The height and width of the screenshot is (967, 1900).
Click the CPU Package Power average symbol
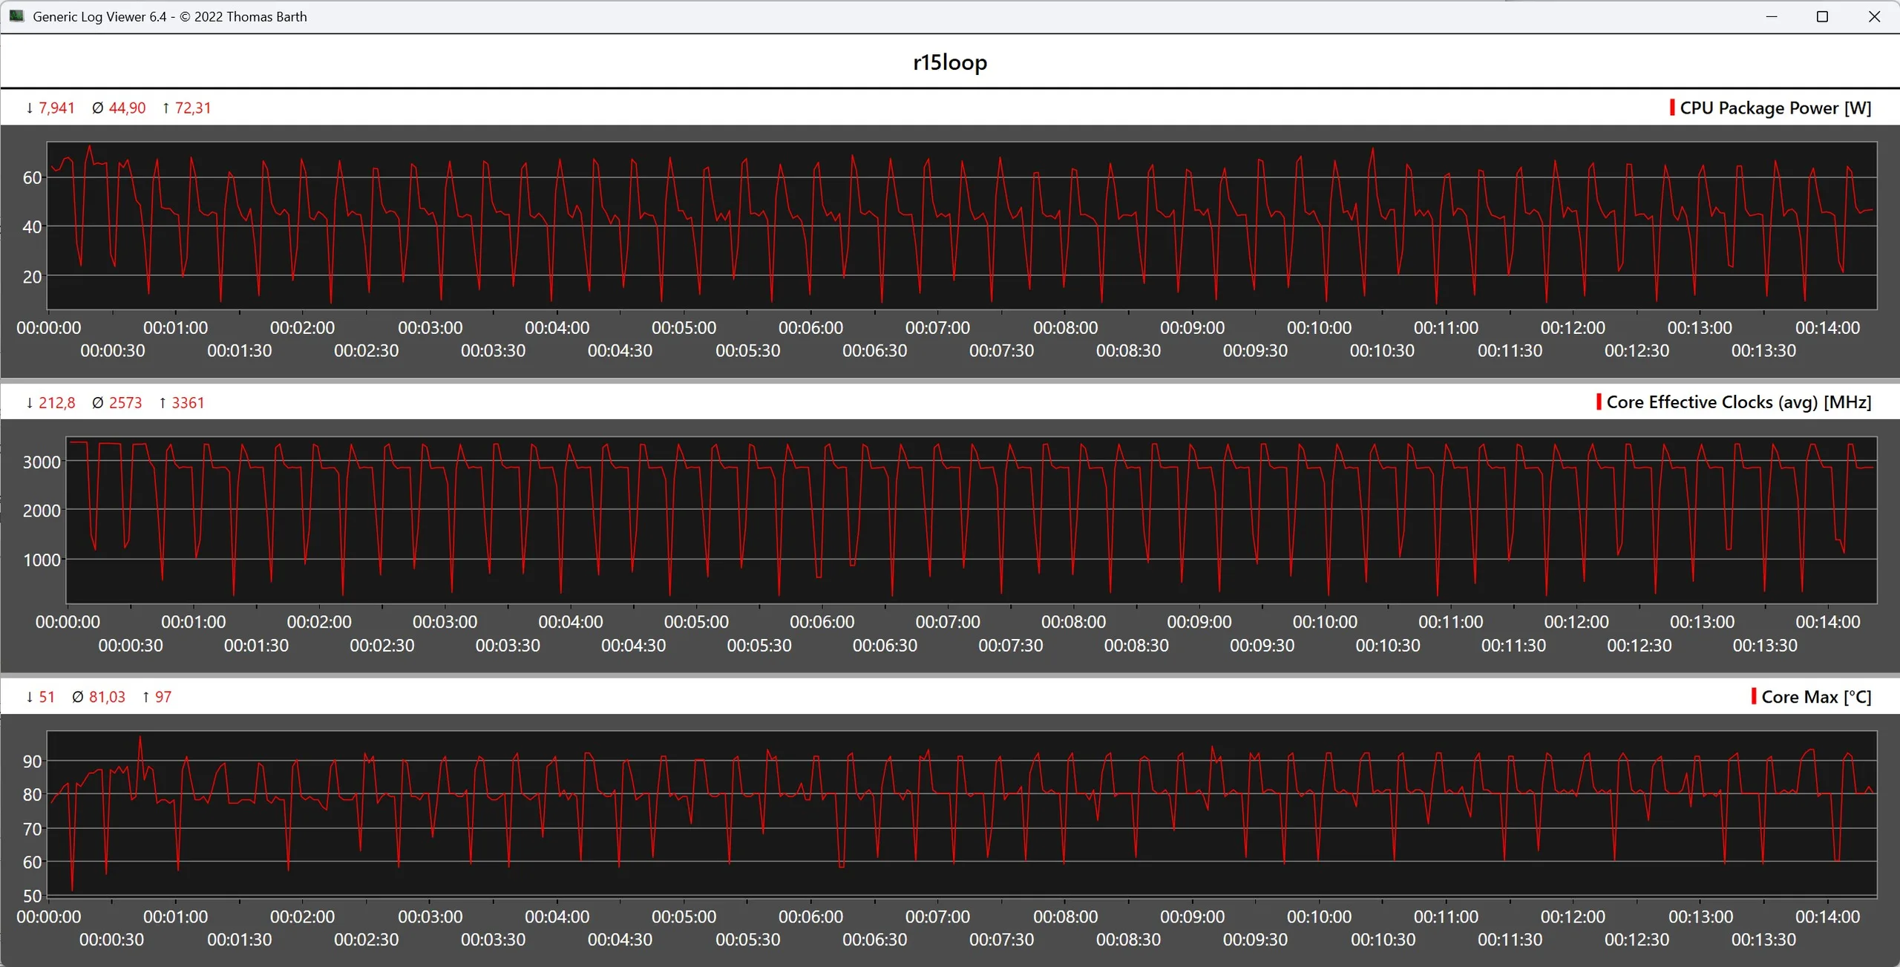97,108
